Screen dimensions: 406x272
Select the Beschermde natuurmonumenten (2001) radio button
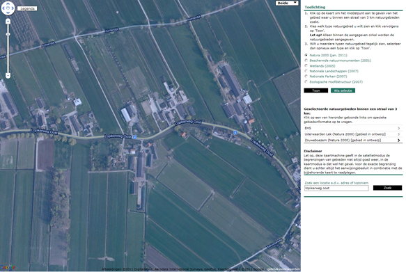[x=306, y=61]
